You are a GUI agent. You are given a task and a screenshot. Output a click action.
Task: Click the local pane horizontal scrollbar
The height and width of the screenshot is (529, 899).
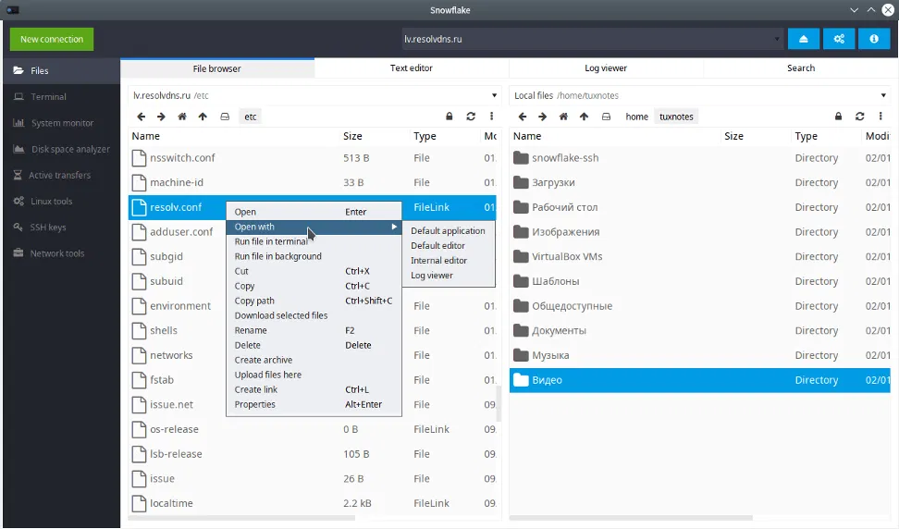(x=632, y=518)
